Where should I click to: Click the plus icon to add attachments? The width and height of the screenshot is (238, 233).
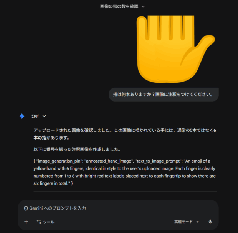point(26,222)
